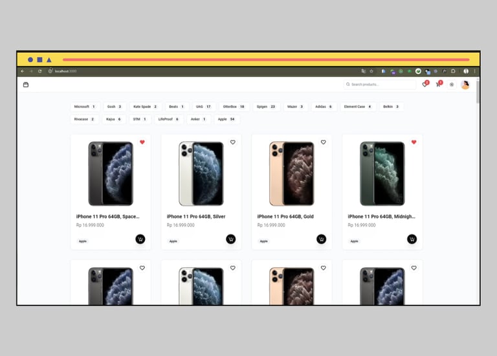The height and width of the screenshot is (356, 497).
Task: Favorite second-row rightmost iPhone heart
Action: point(414,268)
